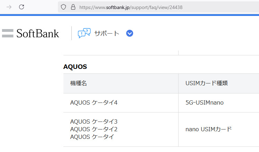Image resolution: width=259 pixels, height=152 pixels.
Task: Click the browser forward arrow
Action: (x=9, y=7)
